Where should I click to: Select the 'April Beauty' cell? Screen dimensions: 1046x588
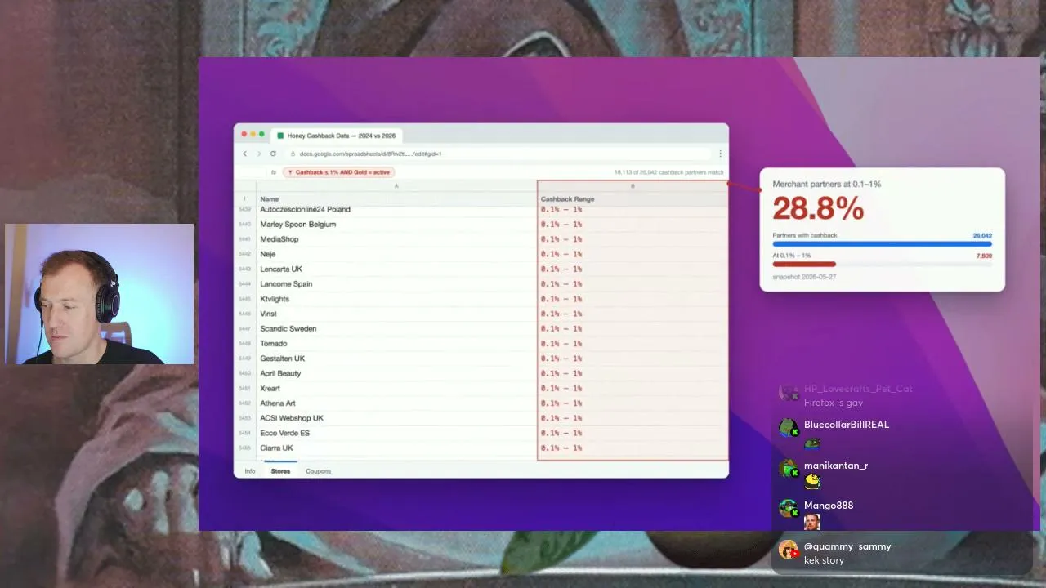click(396, 373)
